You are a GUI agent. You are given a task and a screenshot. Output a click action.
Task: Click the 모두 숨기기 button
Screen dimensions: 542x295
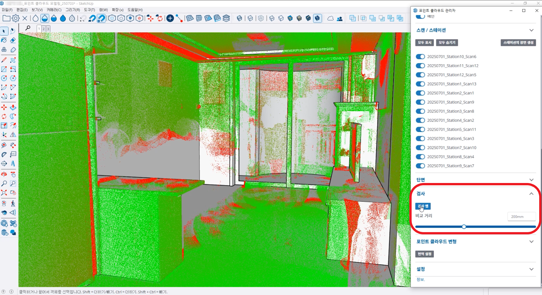tap(447, 43)
